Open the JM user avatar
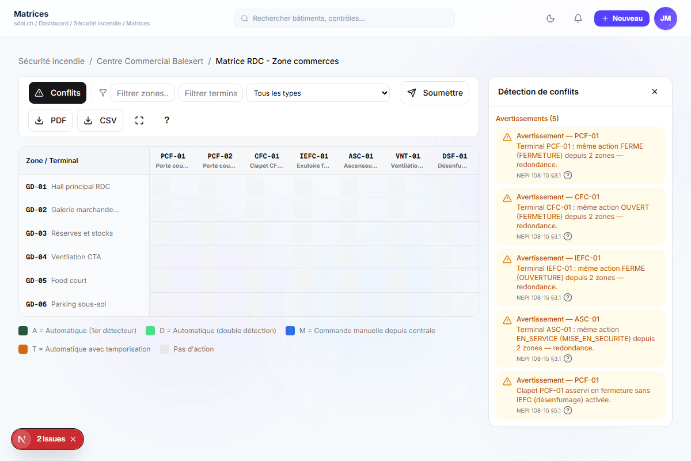Image resolution: width=691 pixels, height=461 pixels. coord(666,18)
